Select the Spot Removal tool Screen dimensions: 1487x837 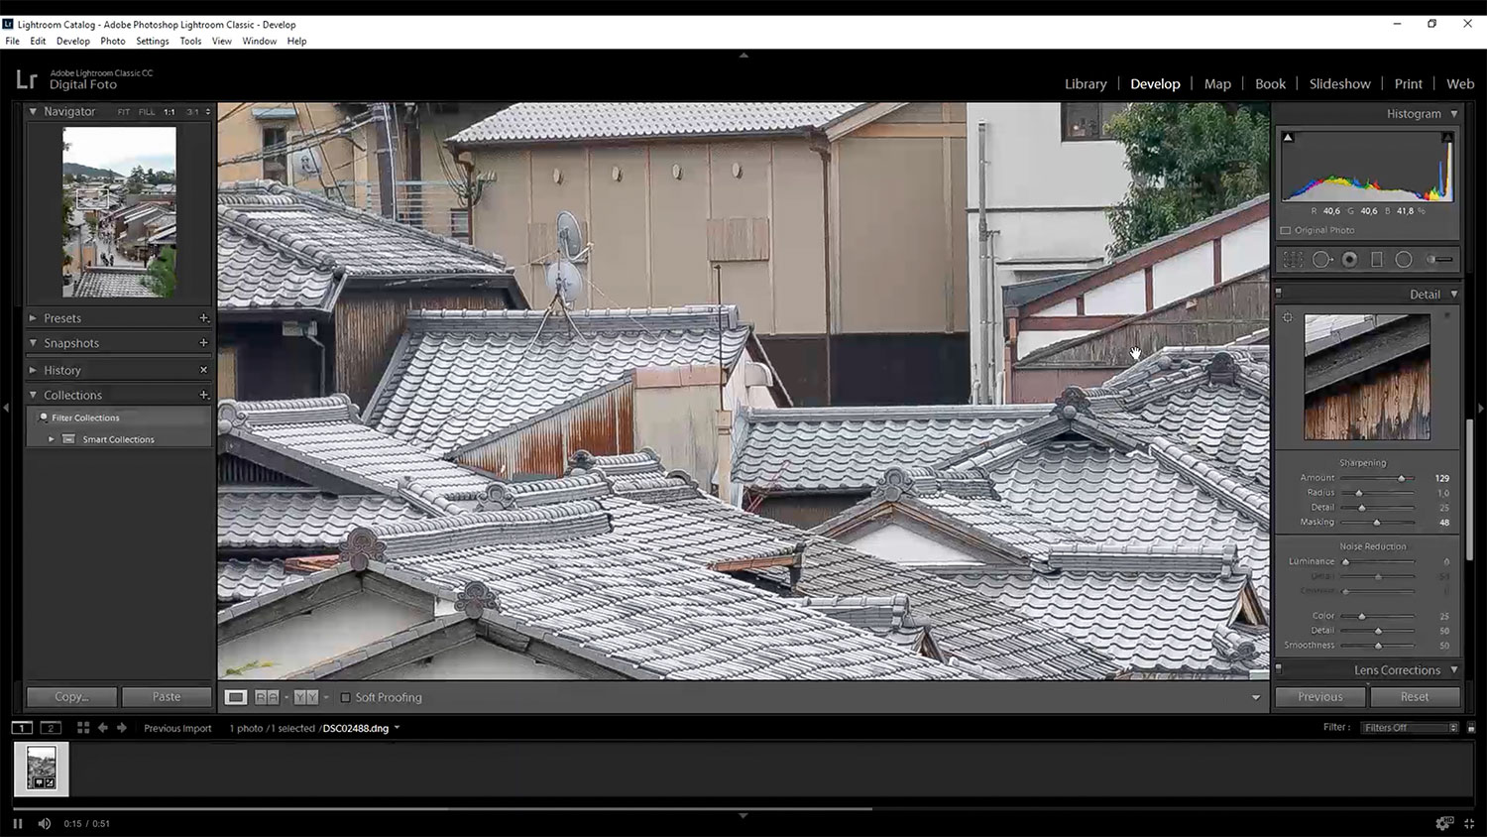click(x=1321, y=260)
